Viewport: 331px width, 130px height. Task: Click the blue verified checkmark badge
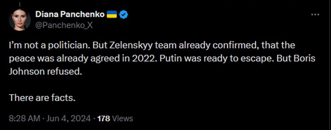click(124, 14)
